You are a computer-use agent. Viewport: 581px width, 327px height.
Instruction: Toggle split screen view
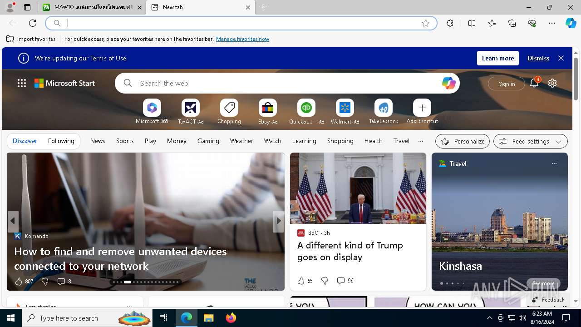coord(472,23)
